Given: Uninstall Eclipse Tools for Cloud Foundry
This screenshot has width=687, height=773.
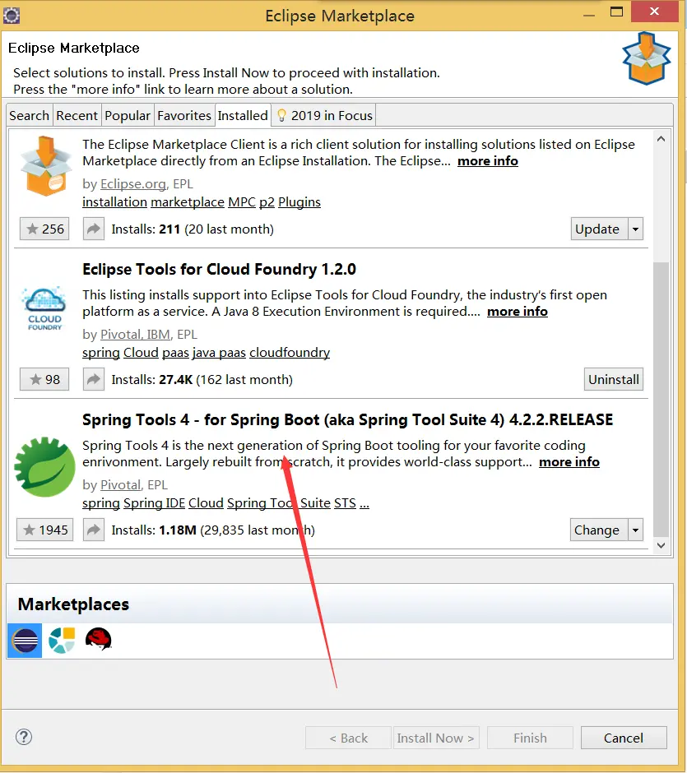Looking at the screenshot, I should pos(614,379).
